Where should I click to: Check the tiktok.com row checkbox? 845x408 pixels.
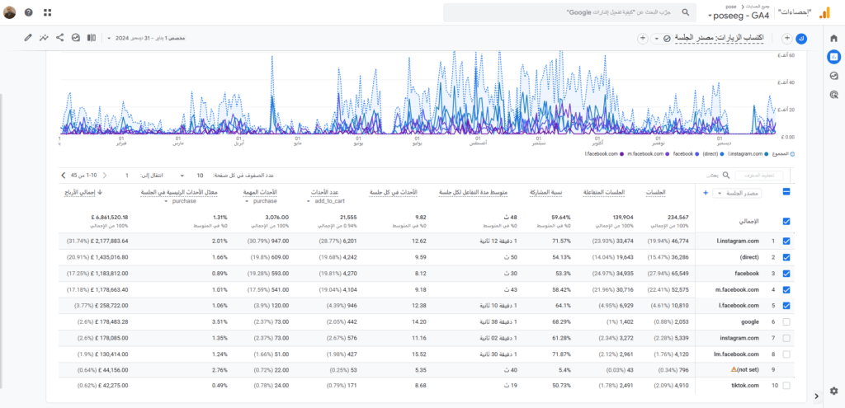pyautogui.click(x=786, y=386)
